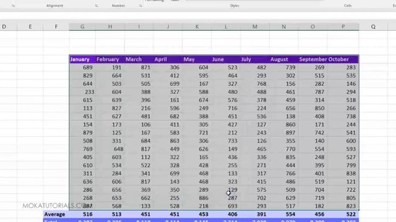Image resolution: width=396 pixels, height=222 pixels.
Task: Select the average value 406
Action: click(x=226, y=215)
